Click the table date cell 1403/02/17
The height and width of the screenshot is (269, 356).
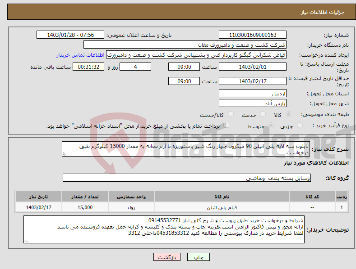tap(39, 207)
